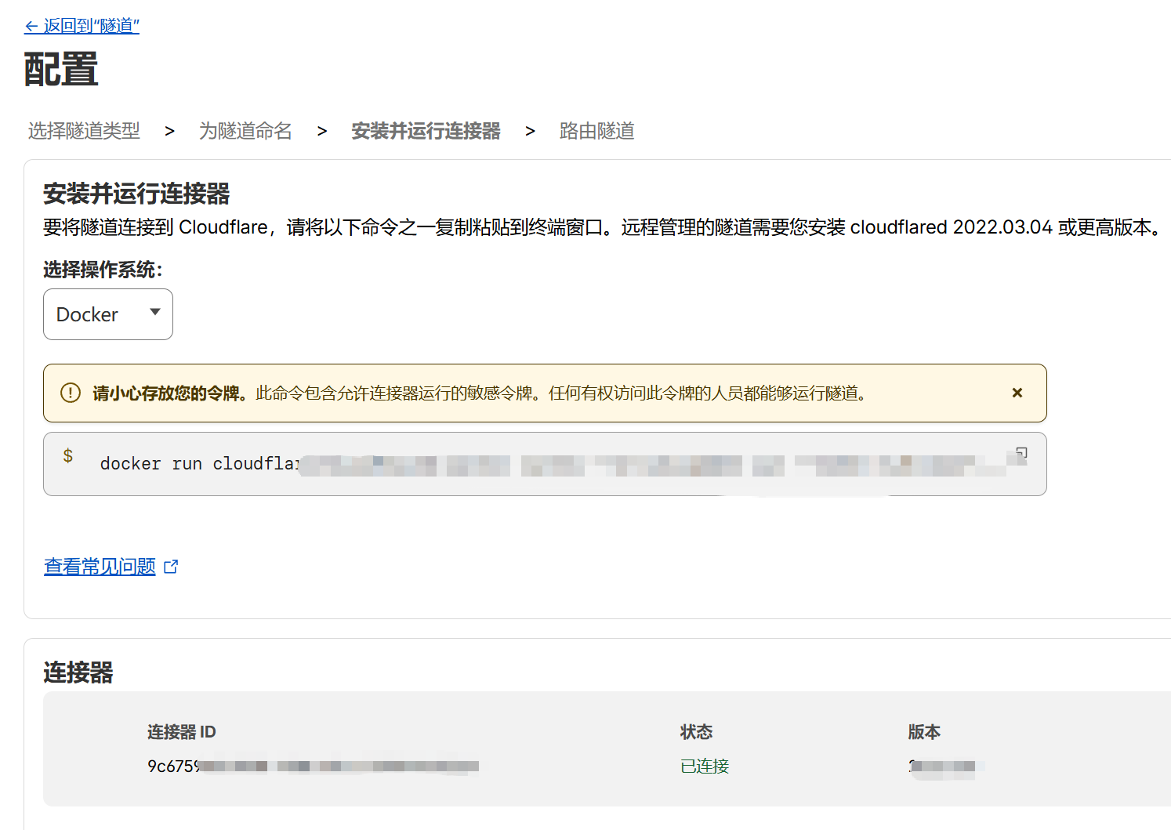Click the 版本 column header

click(x=923, y=732)
